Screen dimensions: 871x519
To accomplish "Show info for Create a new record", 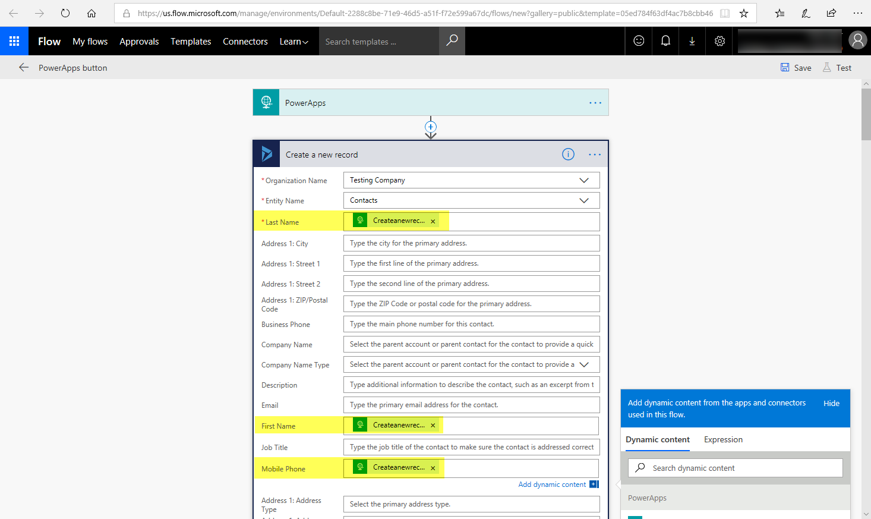I will point(568,155).
